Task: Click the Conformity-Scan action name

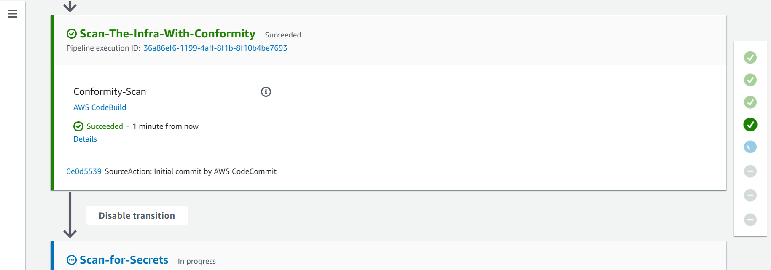Action: (110, 91)
